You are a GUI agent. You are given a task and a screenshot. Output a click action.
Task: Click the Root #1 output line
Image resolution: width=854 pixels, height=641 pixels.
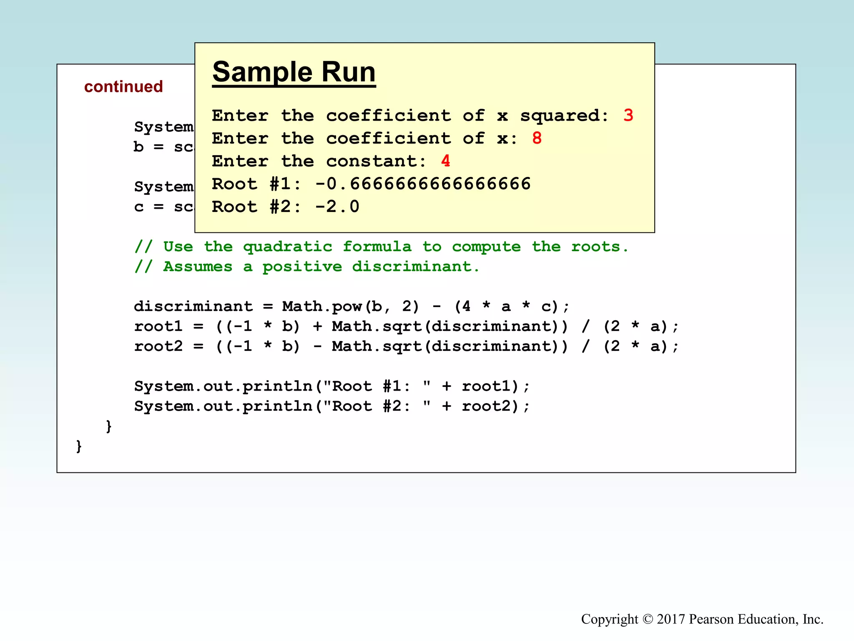point(371,184)
